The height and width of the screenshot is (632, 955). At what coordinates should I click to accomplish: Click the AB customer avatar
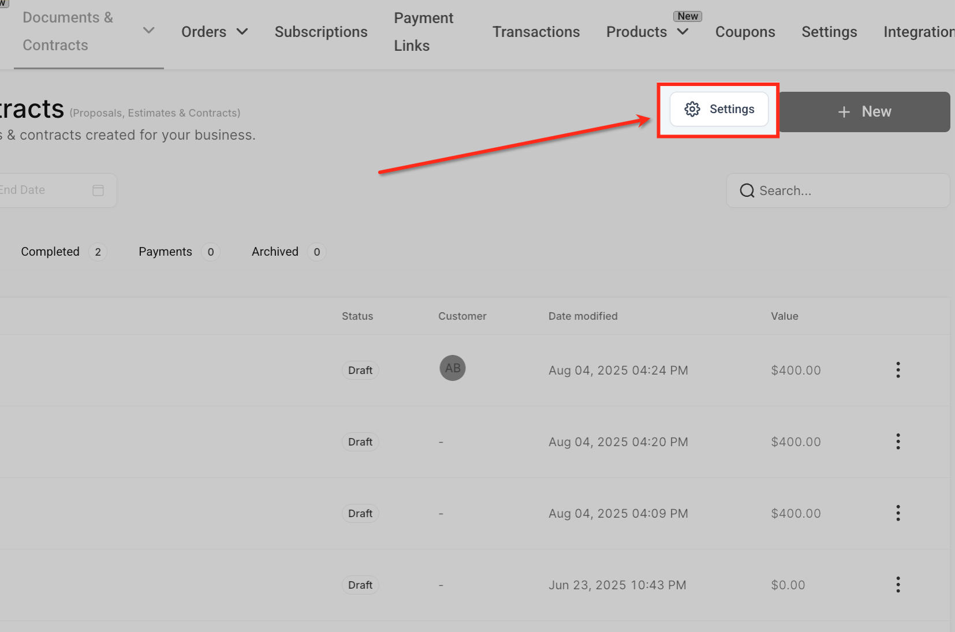[453, 368]
